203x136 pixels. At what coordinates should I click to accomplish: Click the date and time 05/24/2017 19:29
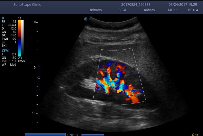point(183,5)
